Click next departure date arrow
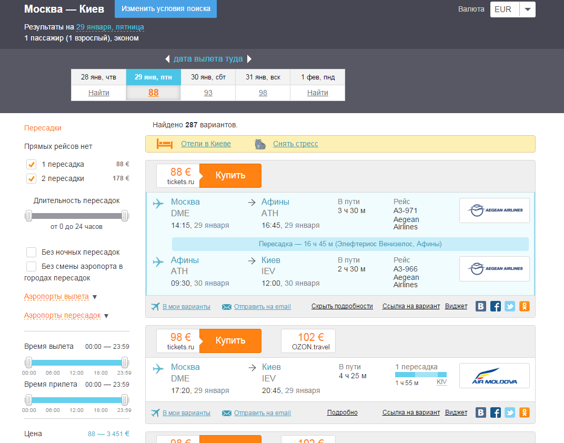Image resolution: width=564 pixels, height=443 pixels. 249,59
